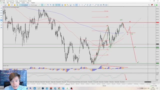
Task: Click the green connection status toggle
Action: 158,5
